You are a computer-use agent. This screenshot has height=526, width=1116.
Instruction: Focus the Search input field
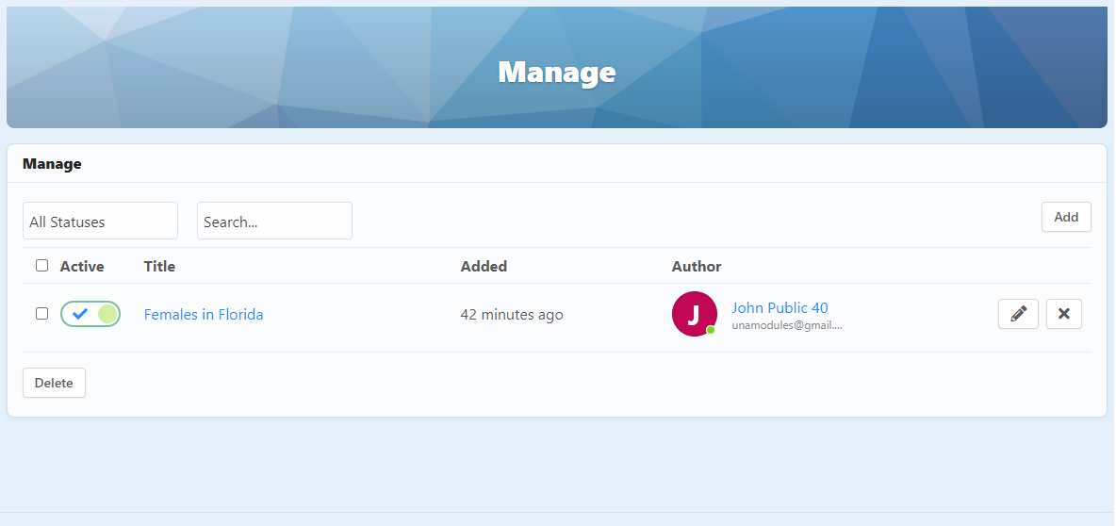(274, 222)
